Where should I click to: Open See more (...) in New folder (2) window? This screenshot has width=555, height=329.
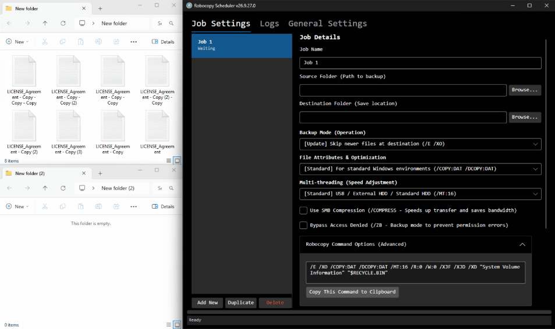coord(133,206)
